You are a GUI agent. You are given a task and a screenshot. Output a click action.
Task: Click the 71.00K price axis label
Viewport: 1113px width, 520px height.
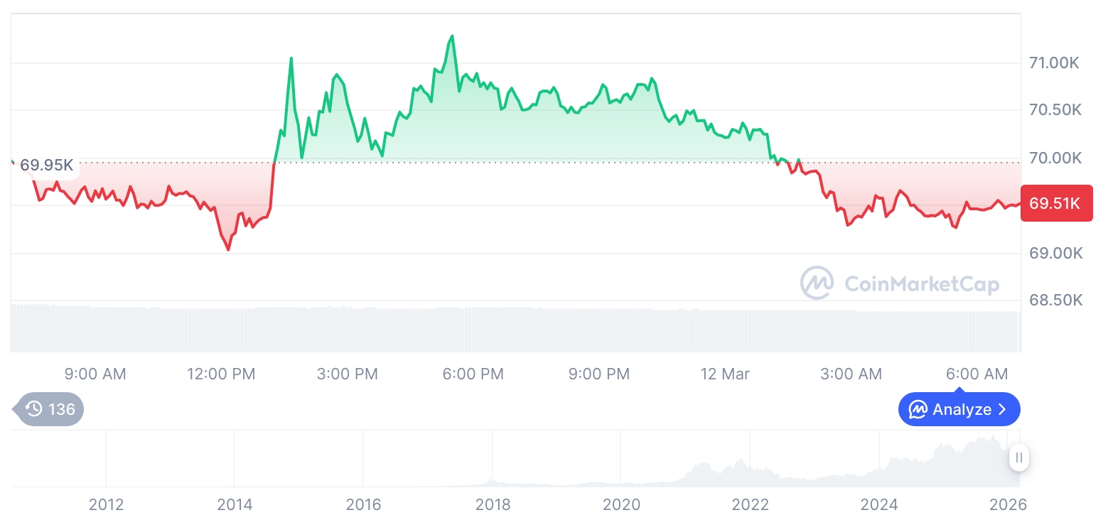coord(1054,63)
